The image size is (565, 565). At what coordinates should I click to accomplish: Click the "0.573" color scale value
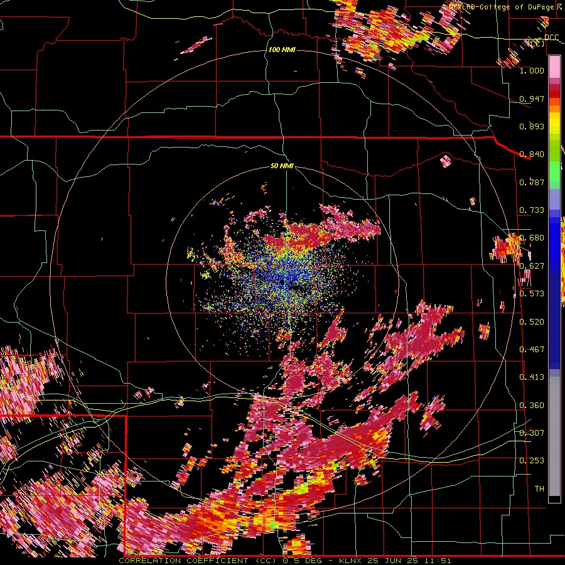[532, 294]
